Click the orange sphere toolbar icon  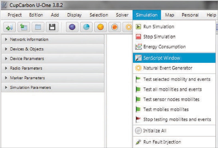(101, 27)
